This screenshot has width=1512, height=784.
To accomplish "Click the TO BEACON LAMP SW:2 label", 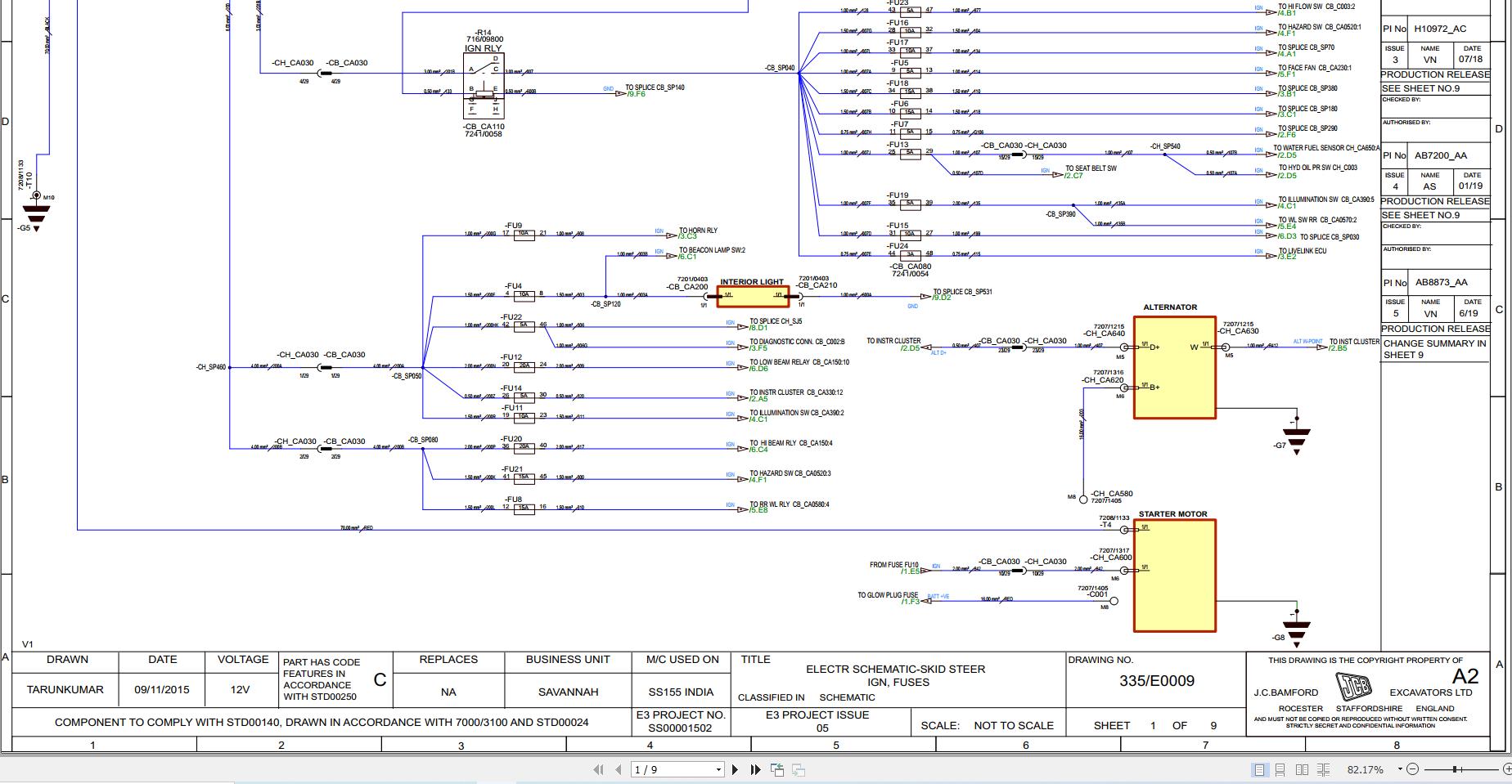I will click(x=712, y=250).
